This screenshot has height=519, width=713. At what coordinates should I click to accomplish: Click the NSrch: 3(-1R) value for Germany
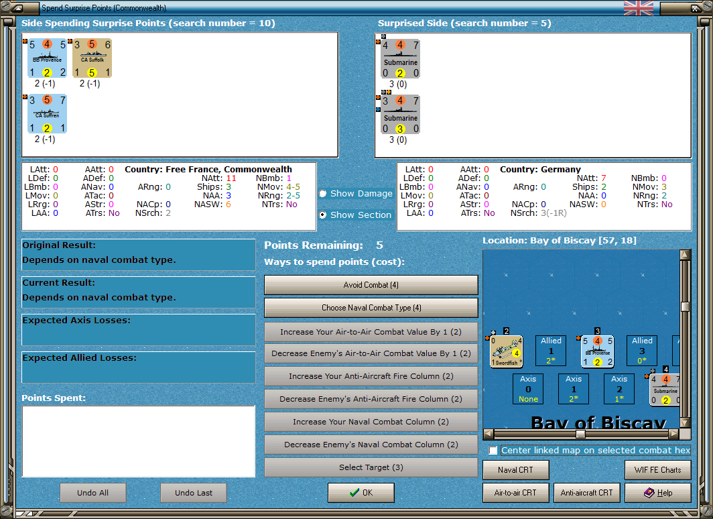554,213
